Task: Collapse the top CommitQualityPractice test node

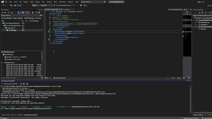Action: point(2,23)
